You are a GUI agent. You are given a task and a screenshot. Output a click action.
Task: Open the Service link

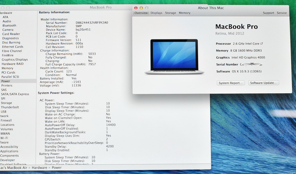tap(282, 13)
